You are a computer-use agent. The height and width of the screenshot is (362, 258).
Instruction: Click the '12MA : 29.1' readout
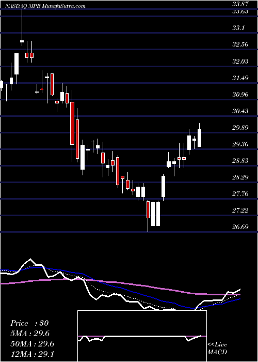click(x=32, y=354)
